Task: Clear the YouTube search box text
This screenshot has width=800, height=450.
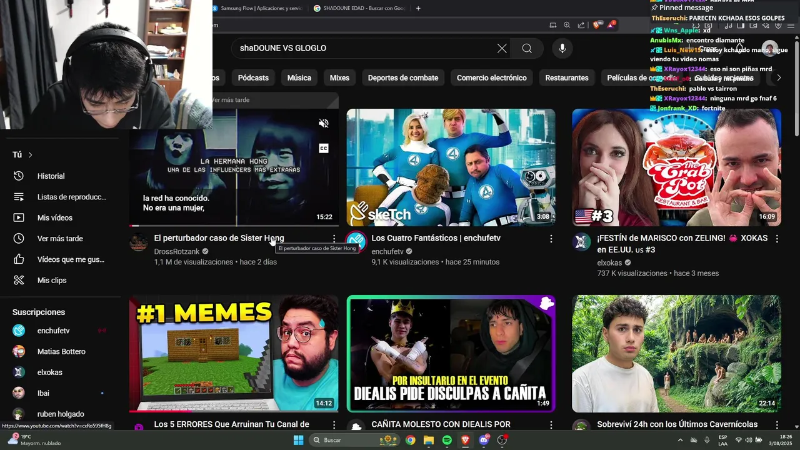Action: click(x=502, y=48)
